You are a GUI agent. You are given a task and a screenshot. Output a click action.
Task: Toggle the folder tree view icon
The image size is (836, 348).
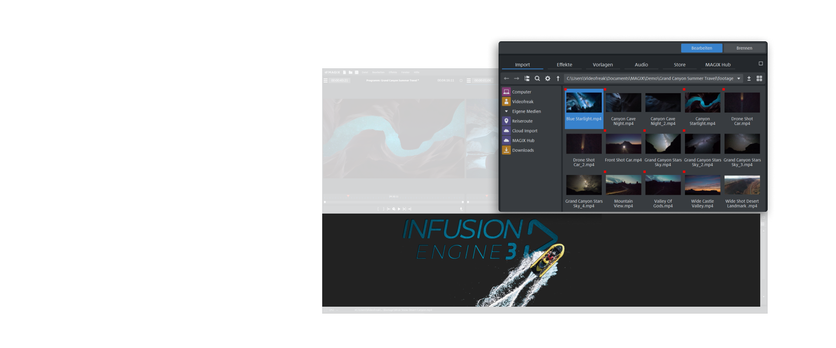tap(527, 79)
